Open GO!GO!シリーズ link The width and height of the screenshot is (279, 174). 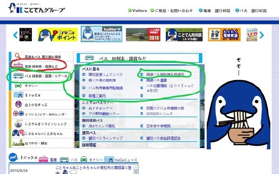[159, 114]
